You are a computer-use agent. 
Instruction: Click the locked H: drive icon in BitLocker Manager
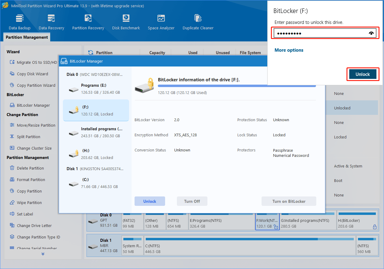point(73,154)
